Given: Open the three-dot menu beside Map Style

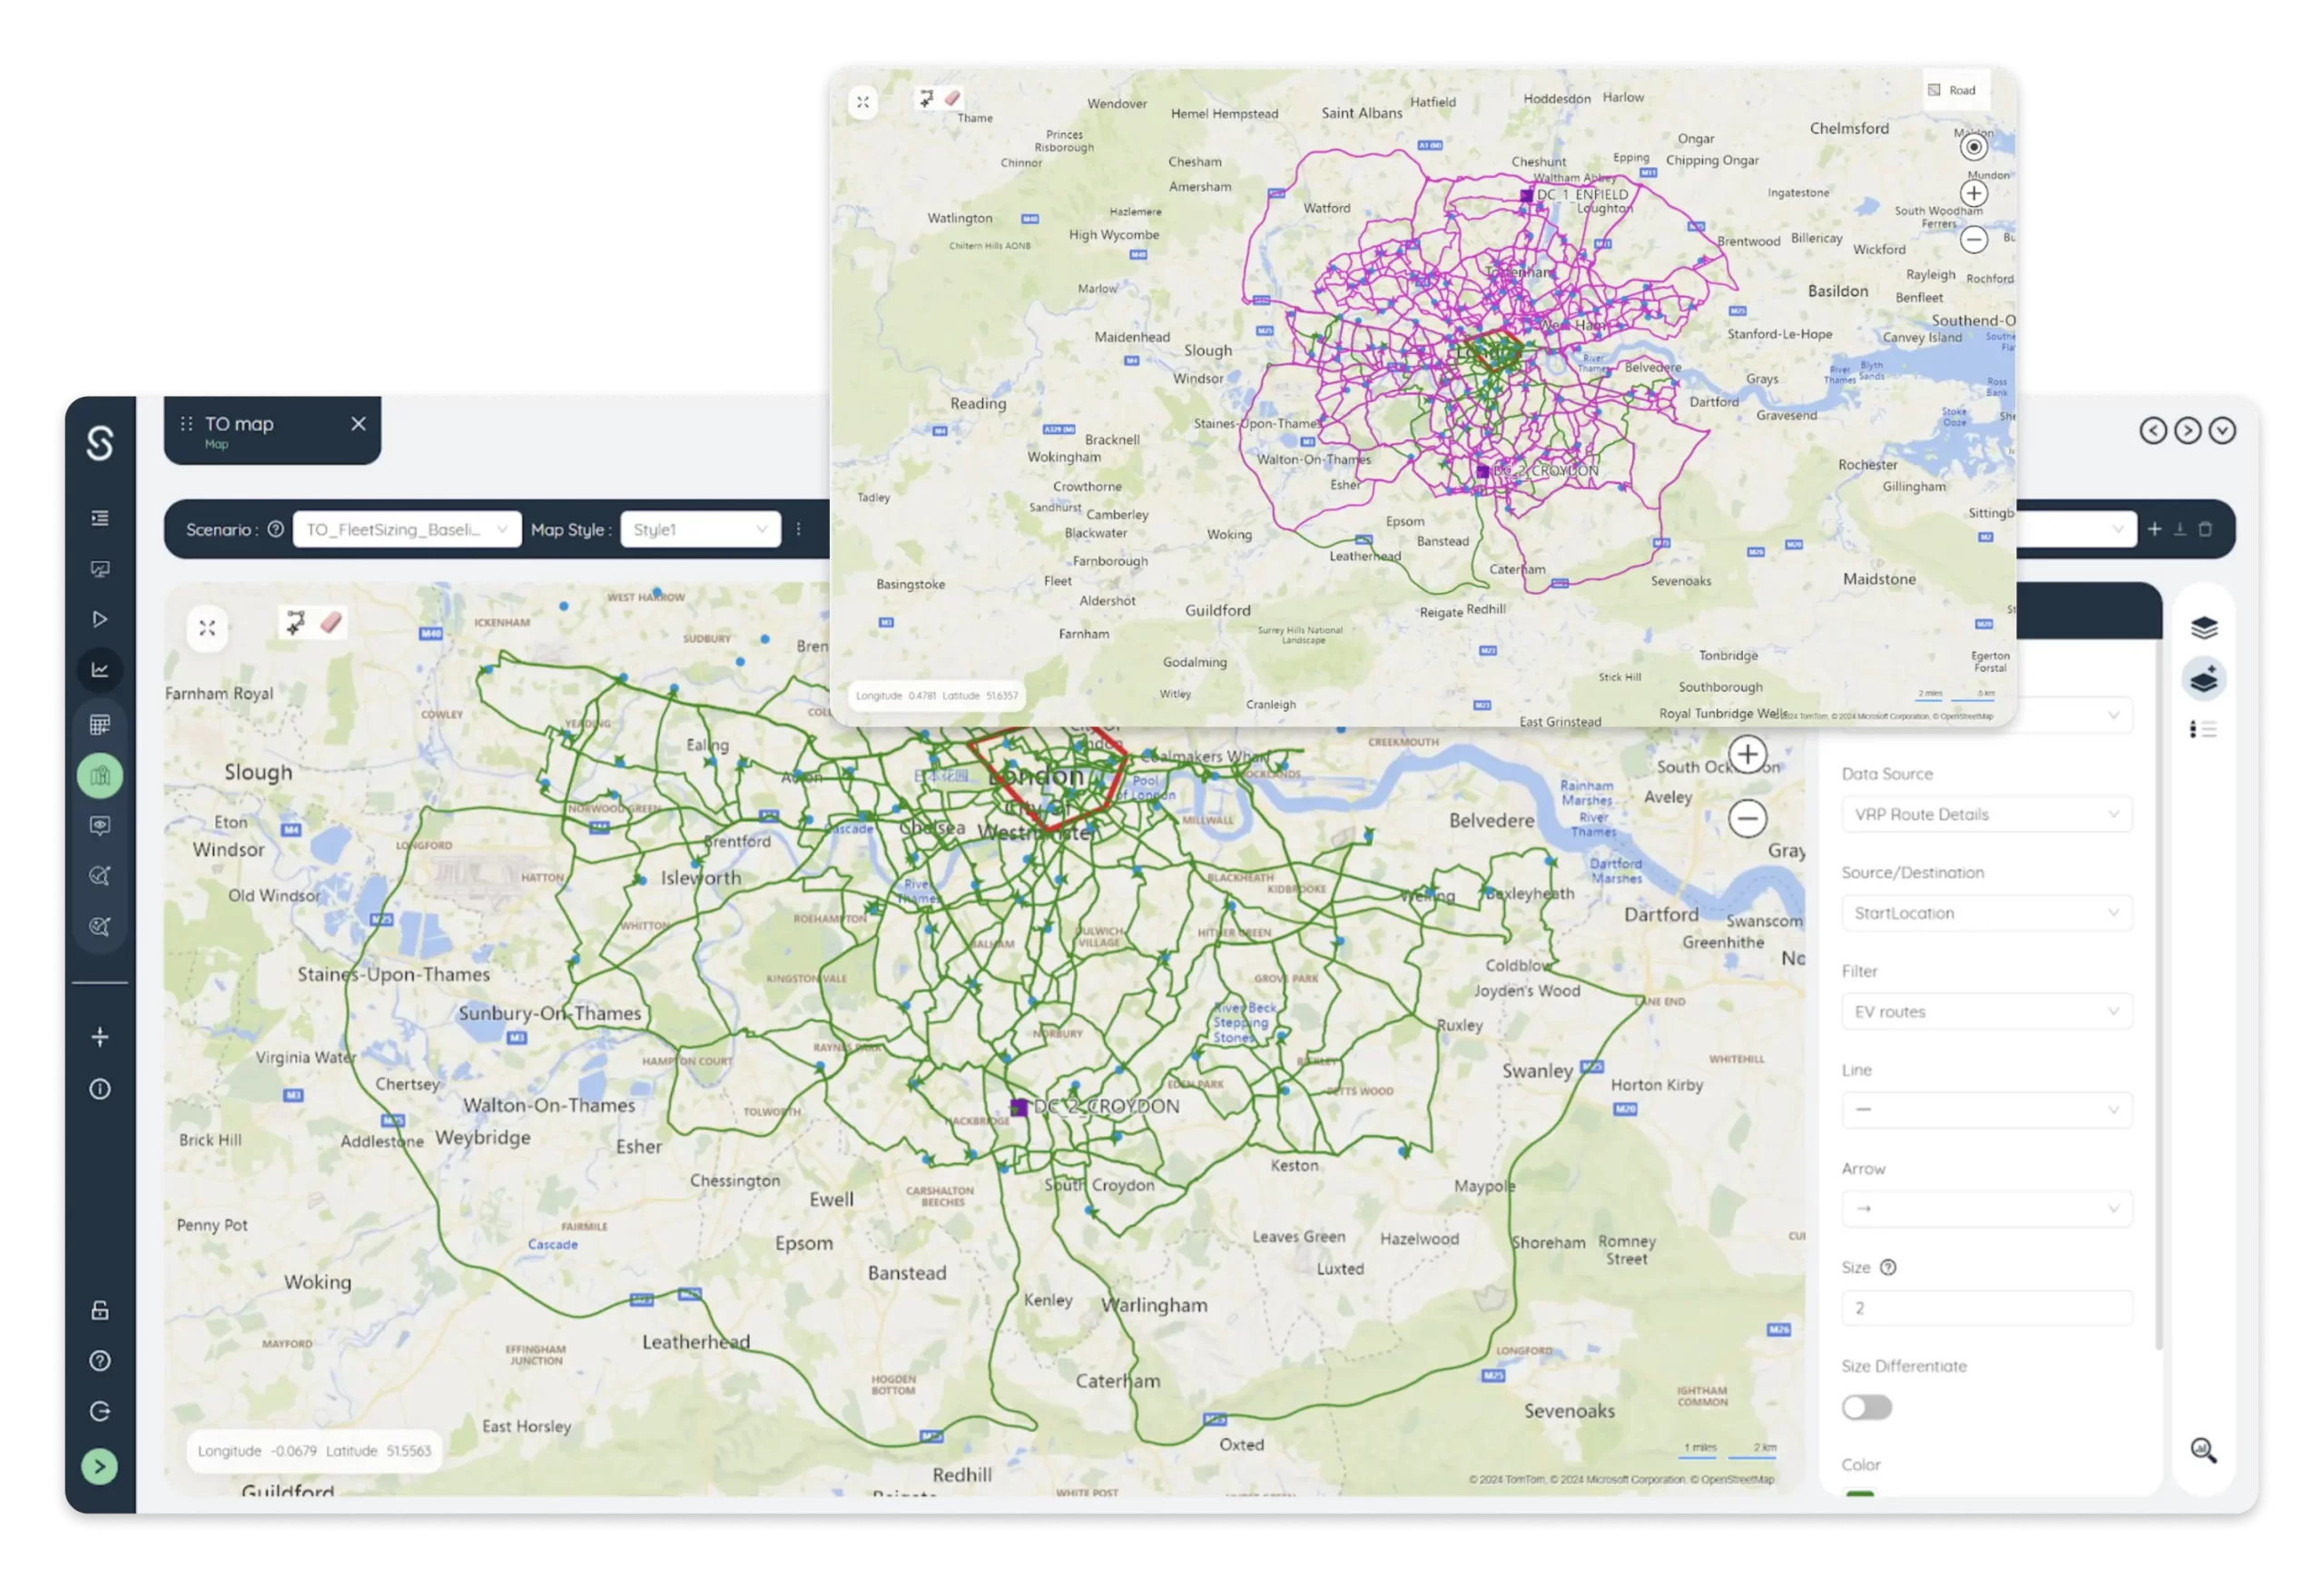Looking at the screenshot, I should point(798,529).
